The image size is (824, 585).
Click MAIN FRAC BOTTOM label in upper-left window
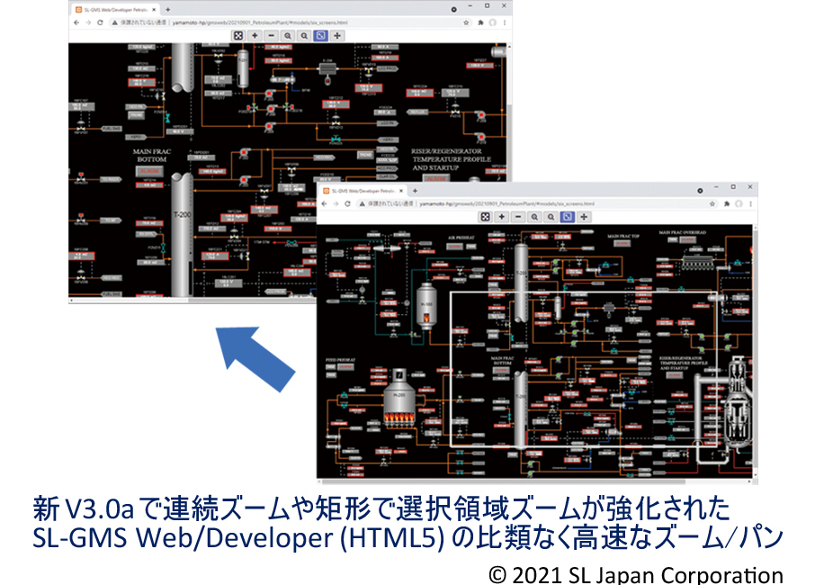(x=152, y=155)
